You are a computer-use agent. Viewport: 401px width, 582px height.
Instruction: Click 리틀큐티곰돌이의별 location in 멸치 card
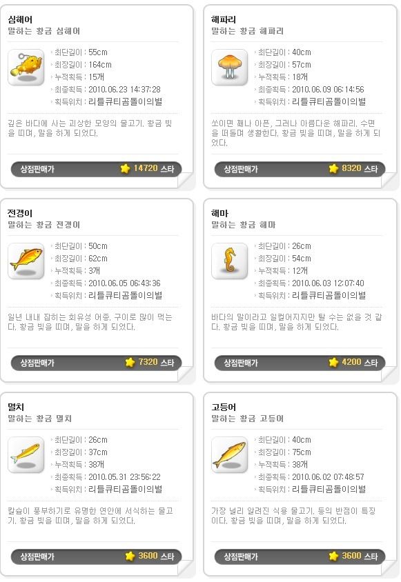pos(125,489)
